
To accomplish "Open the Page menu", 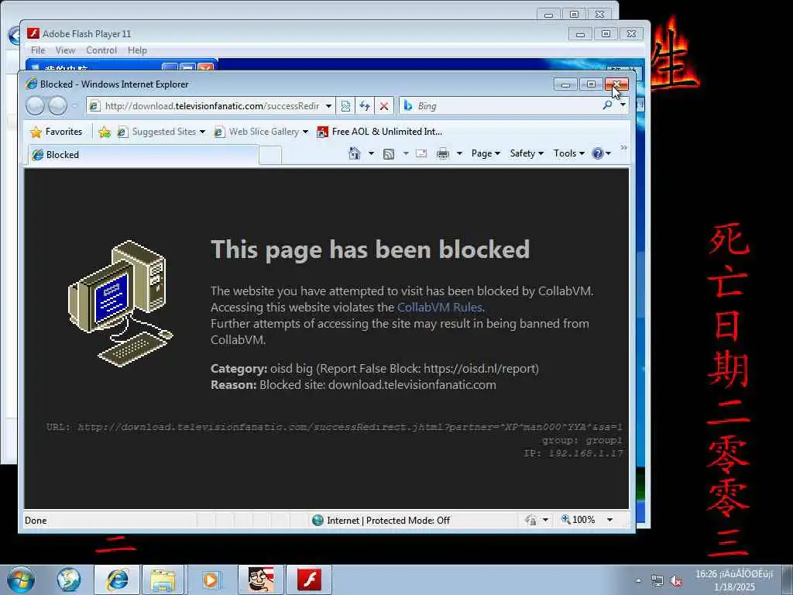I will (486, 153).
